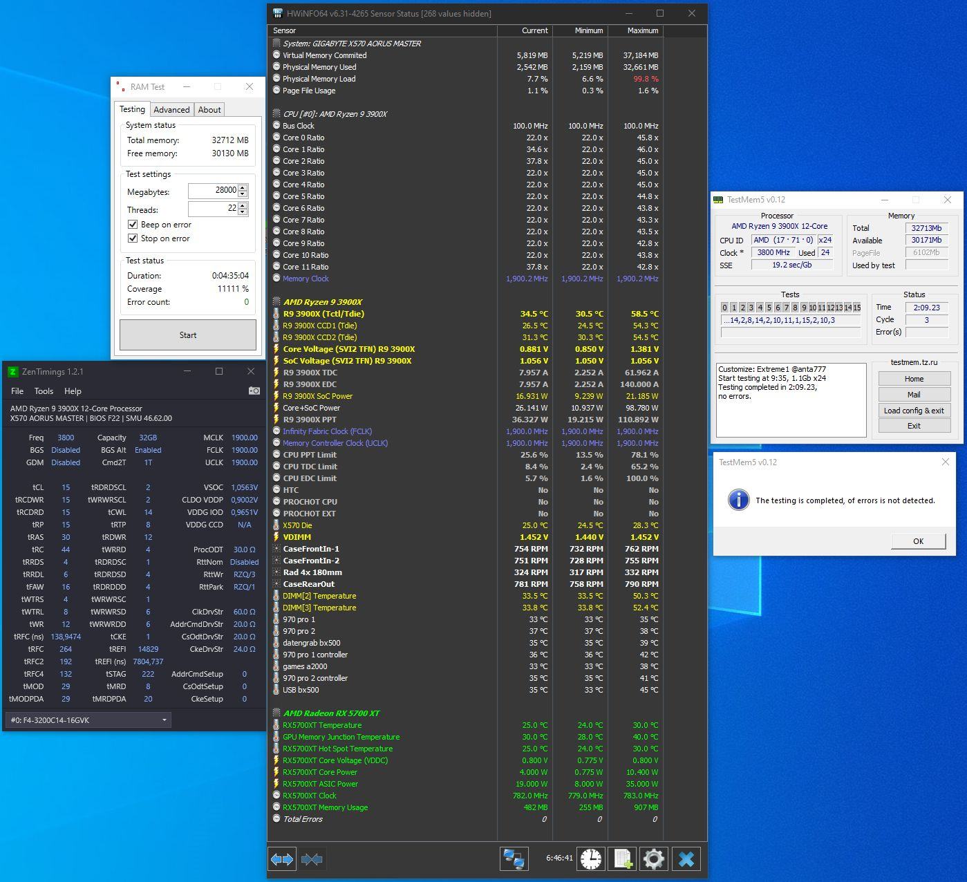Toggle Stop on error checkbox
The width and height of the screenshot is (967, 882).
(133, 238)
